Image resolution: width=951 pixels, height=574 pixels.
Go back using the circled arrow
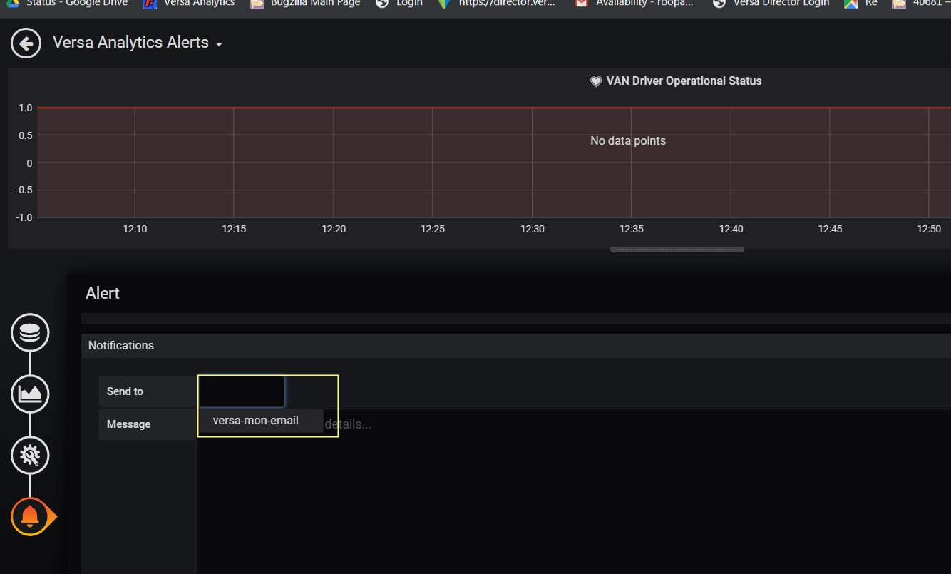click(x=26, y=43)
